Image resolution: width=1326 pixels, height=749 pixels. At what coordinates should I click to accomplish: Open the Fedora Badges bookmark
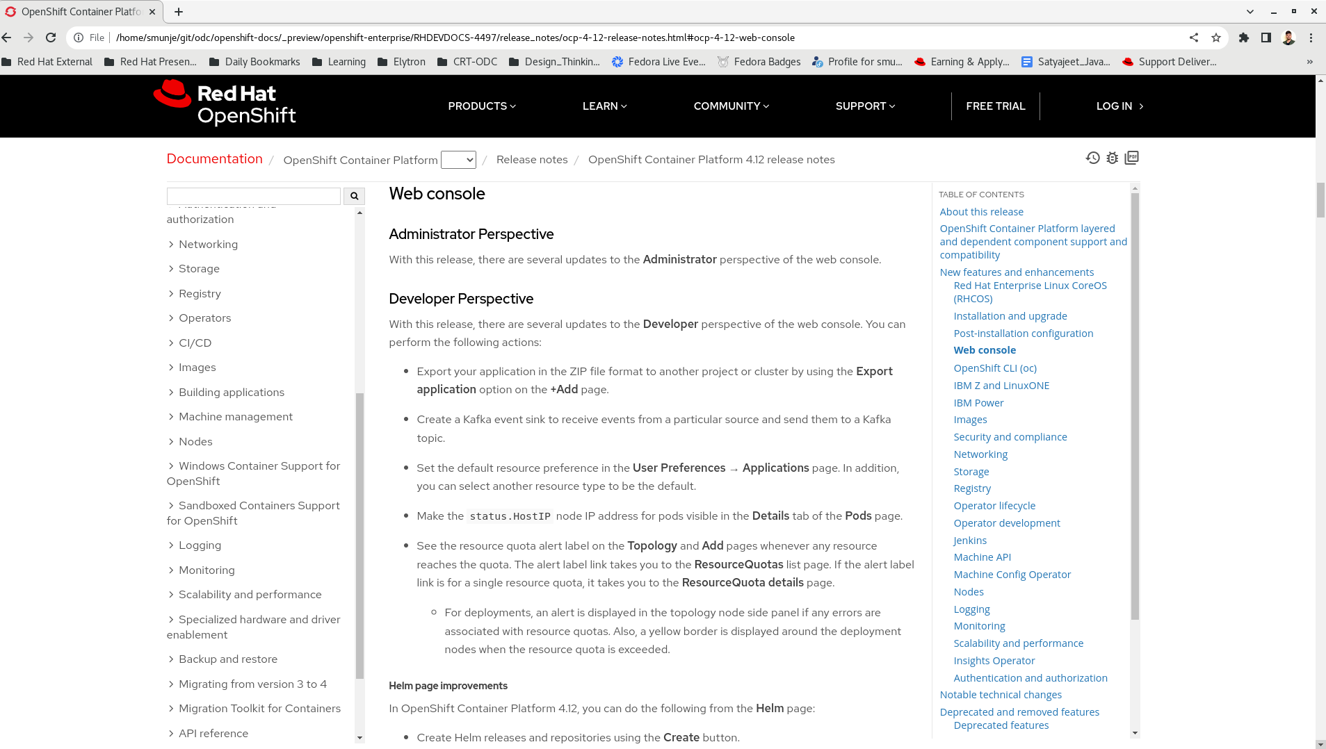tap(759, 62)
